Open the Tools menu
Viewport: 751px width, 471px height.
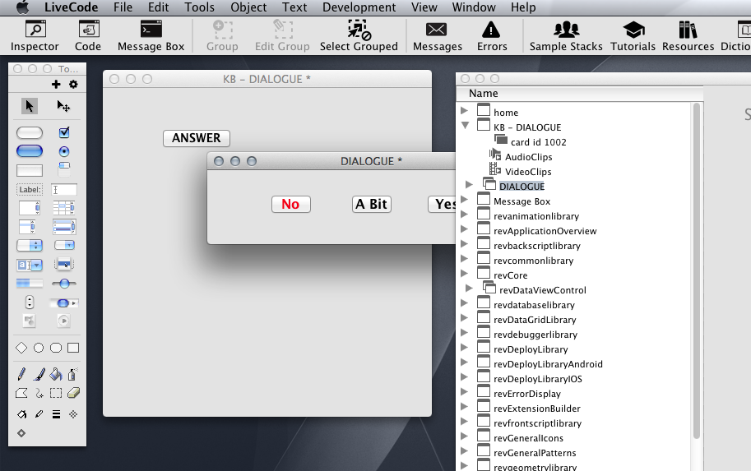pos(199,7)
